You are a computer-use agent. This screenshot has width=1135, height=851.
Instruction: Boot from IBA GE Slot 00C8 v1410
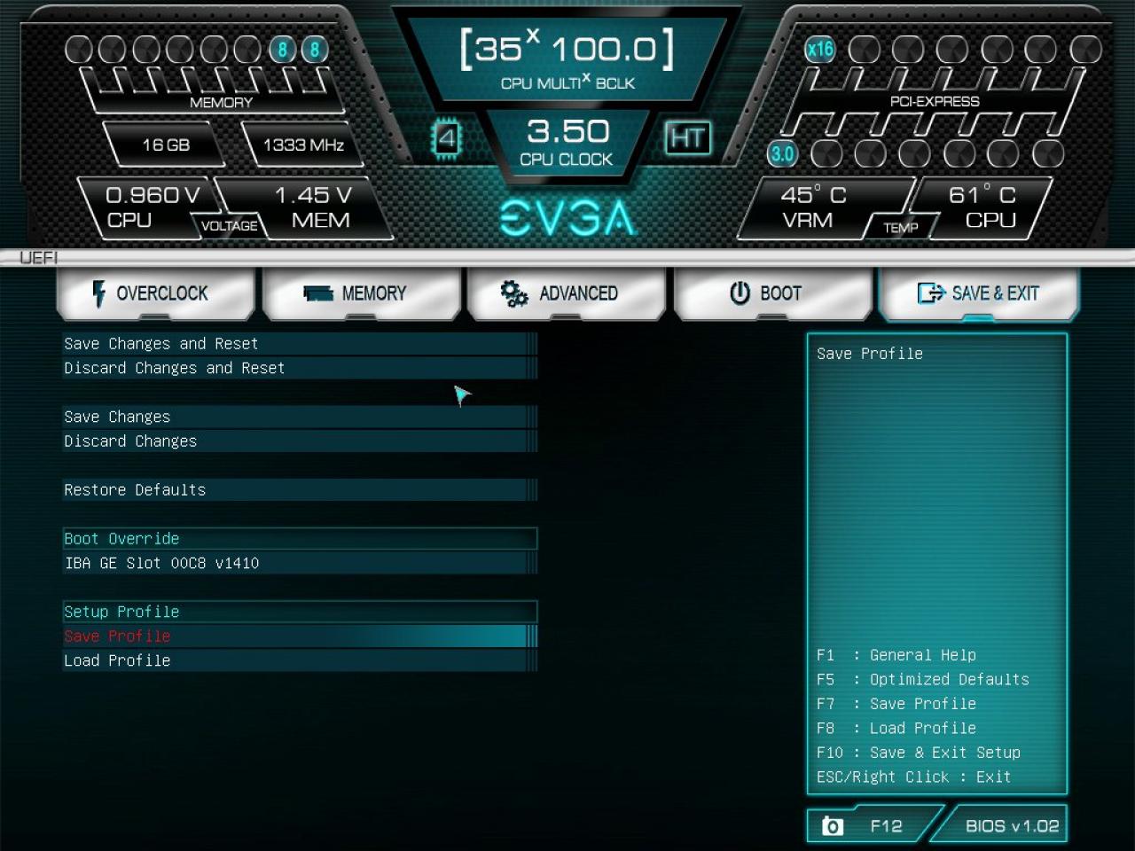(x=300, y=563)
